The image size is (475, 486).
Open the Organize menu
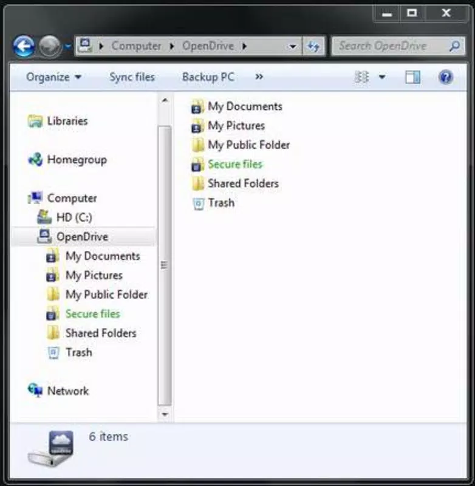click(53, 77)
